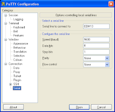This screenshot has width=115, height=112.
Task: Focus the Speed (baud) 9600 field
Action: [96, 40]
